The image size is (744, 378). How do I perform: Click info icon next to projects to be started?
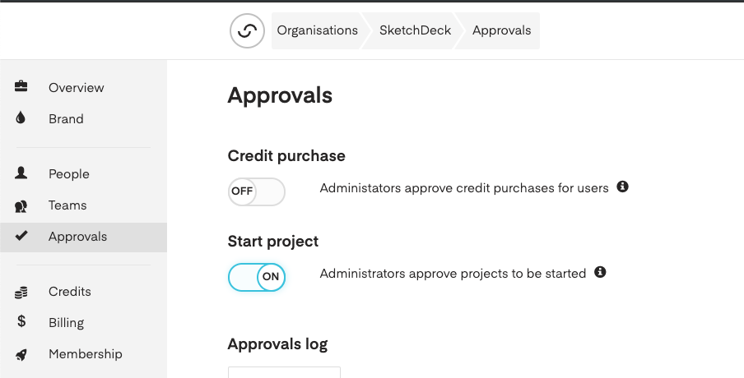[600, 272]
